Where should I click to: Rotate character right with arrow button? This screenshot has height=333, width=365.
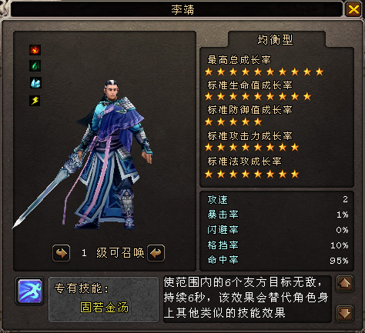pyautogui.click(x=156, y=253)
